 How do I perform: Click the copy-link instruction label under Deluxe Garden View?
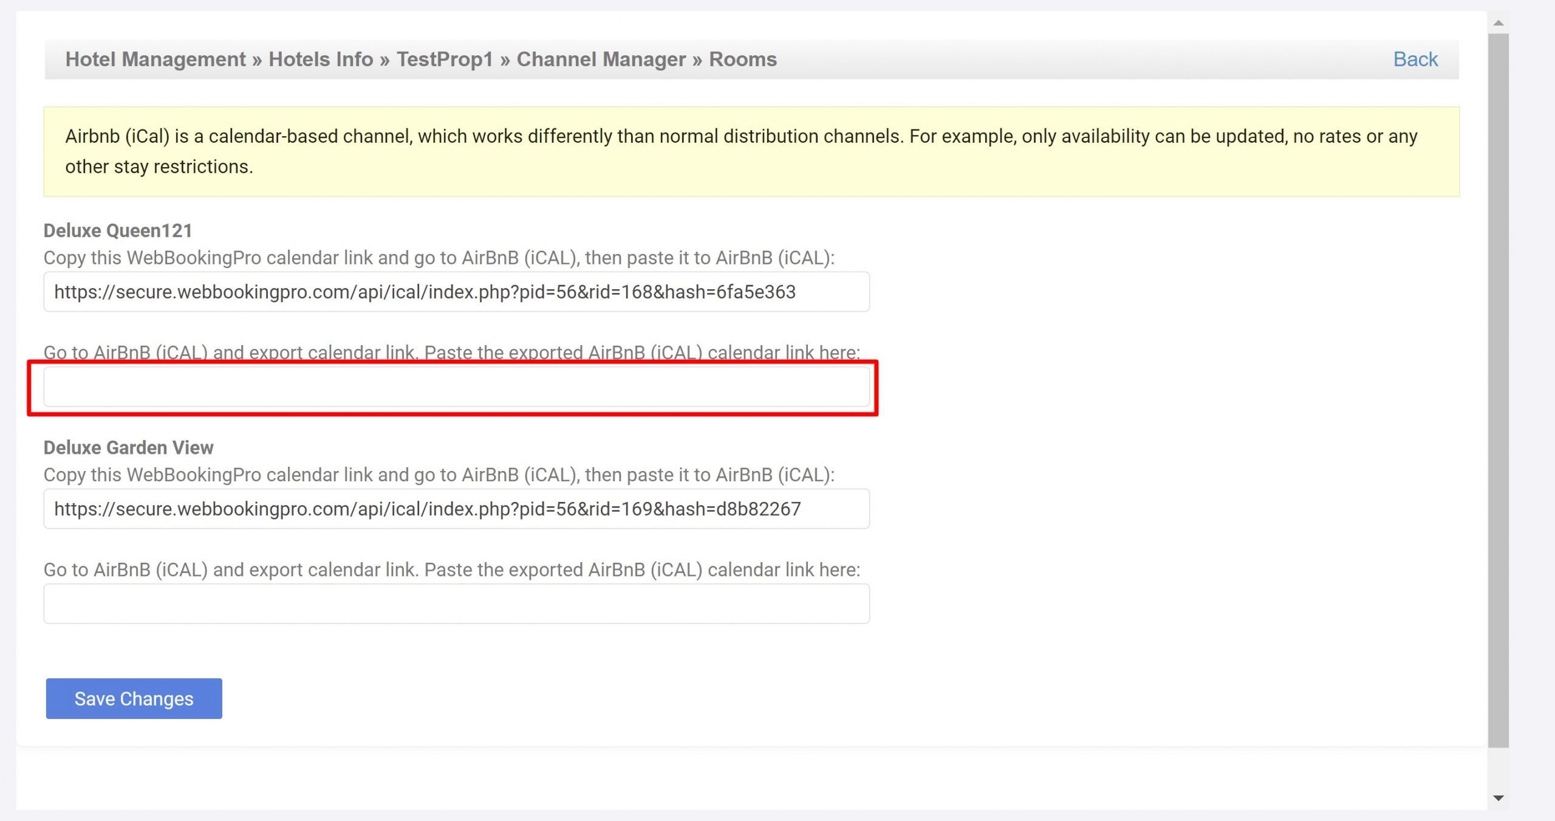(439, 475)
